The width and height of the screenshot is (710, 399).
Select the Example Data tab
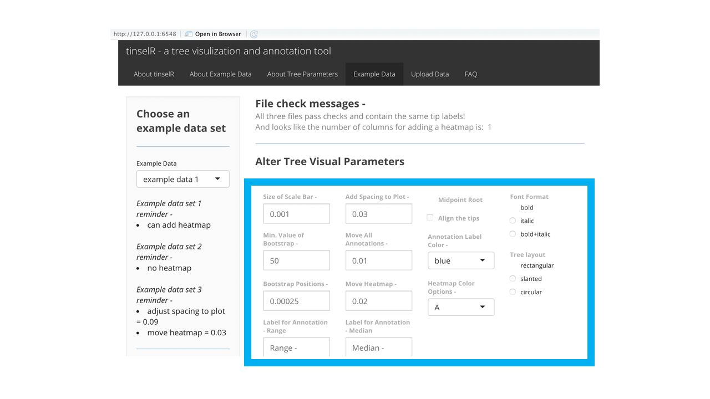[374, 74]
